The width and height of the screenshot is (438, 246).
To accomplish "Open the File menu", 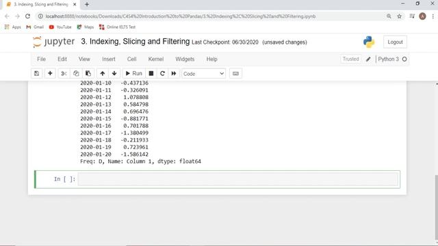I will [41, 59].
